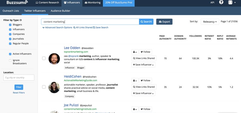
Task: Click the Average Retweets column header
Action: (x=231, y=37)
